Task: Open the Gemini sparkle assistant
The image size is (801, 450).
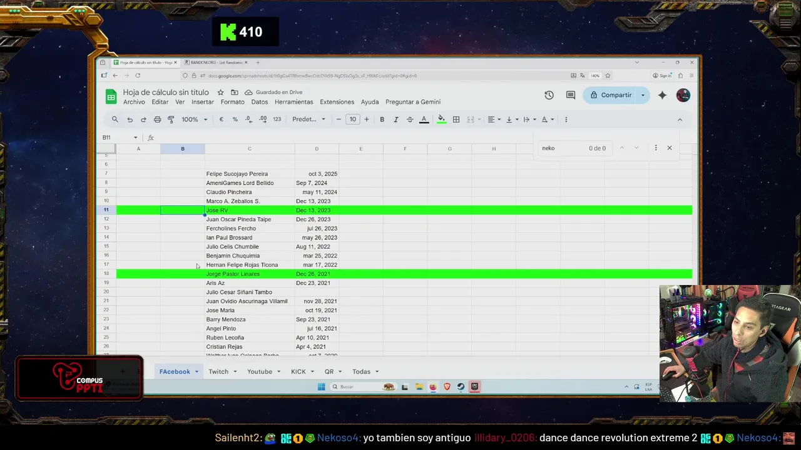Action: tap(662, 95)
